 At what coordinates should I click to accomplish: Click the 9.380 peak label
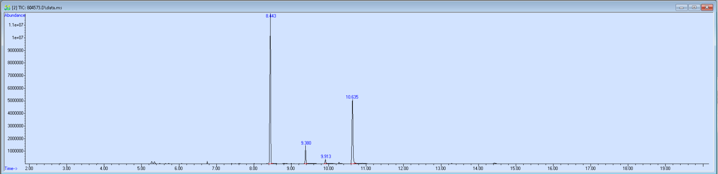click(x=306, y=143)
